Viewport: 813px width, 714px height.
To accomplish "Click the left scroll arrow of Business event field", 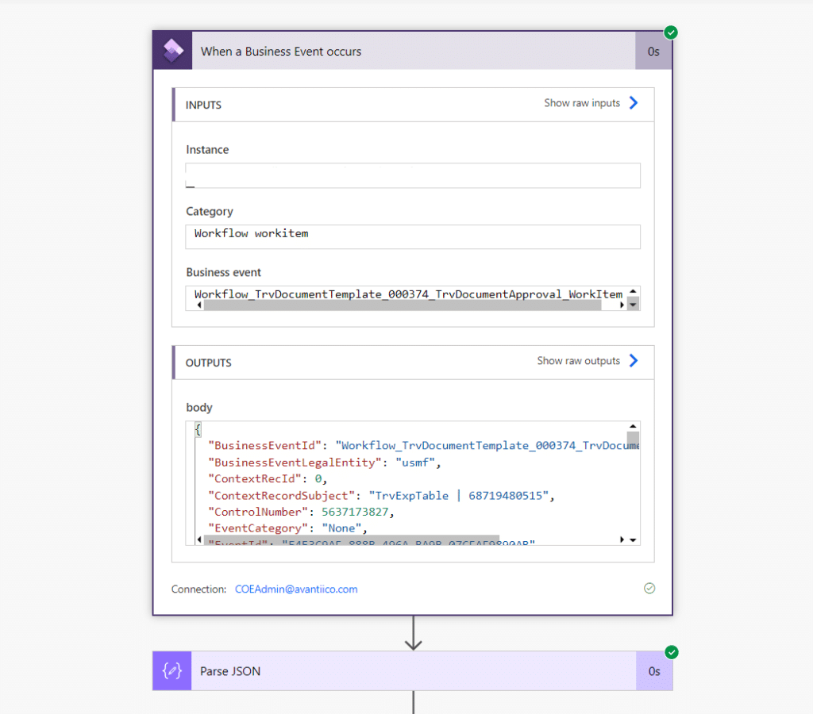I will 199,305.
